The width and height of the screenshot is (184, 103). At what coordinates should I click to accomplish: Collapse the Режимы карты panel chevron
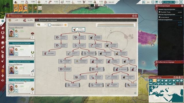click(182, 77)
